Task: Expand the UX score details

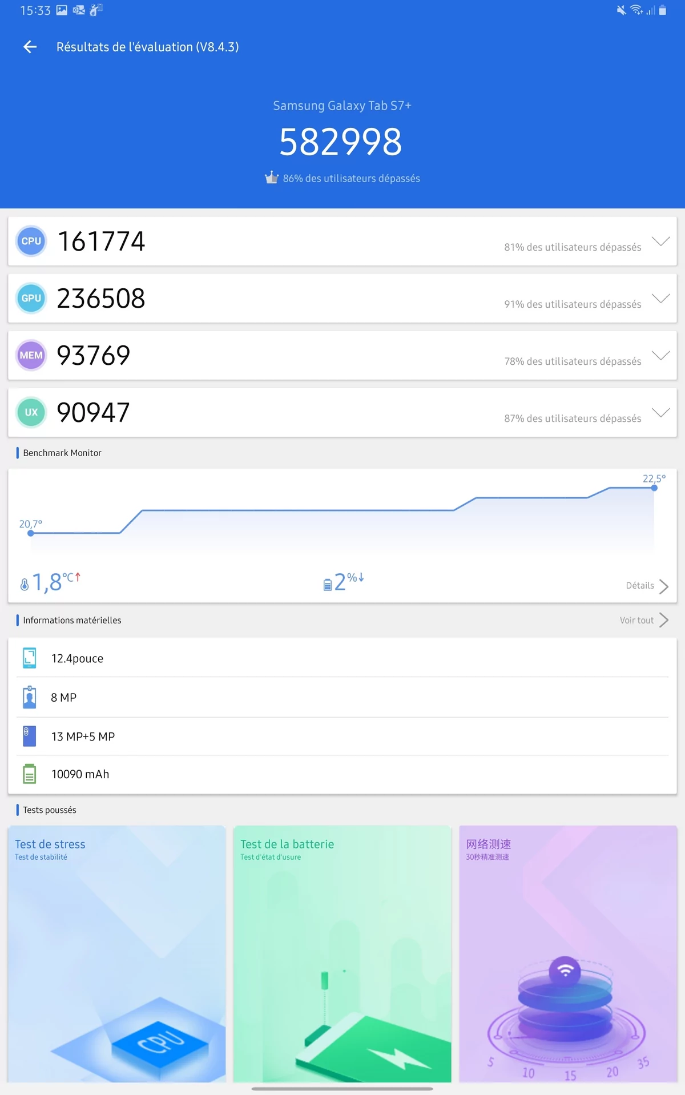Action: pyautogui.click(x=661, y=412)
